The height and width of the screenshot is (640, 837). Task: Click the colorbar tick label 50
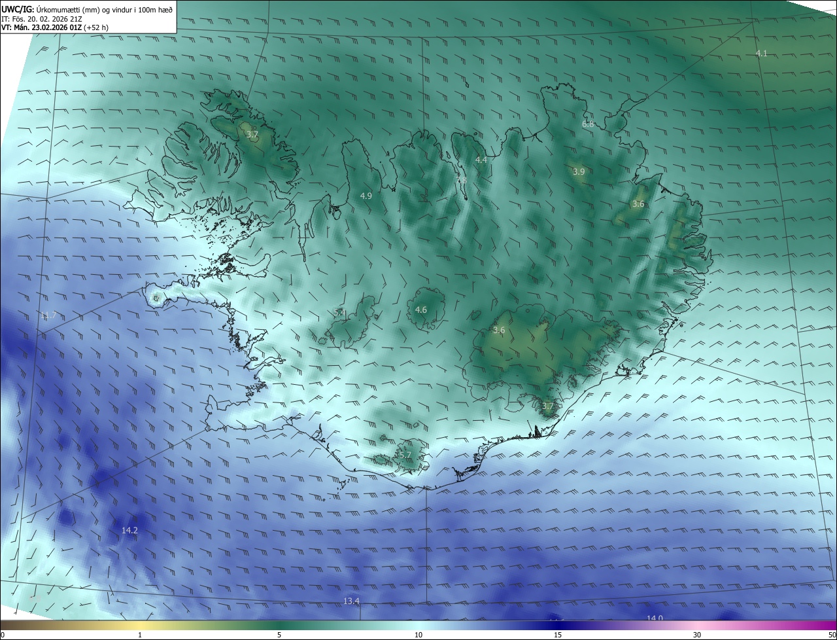point(832,635)
